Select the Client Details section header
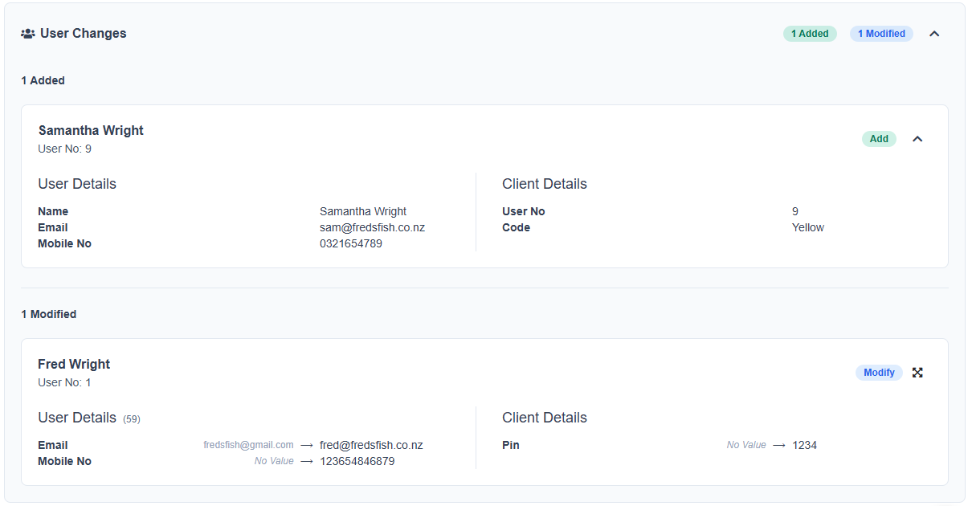The image size is (968, 506). point(545,183)
